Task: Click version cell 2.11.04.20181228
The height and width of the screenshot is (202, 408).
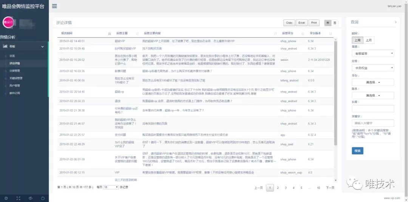Action: pos(319,60)
